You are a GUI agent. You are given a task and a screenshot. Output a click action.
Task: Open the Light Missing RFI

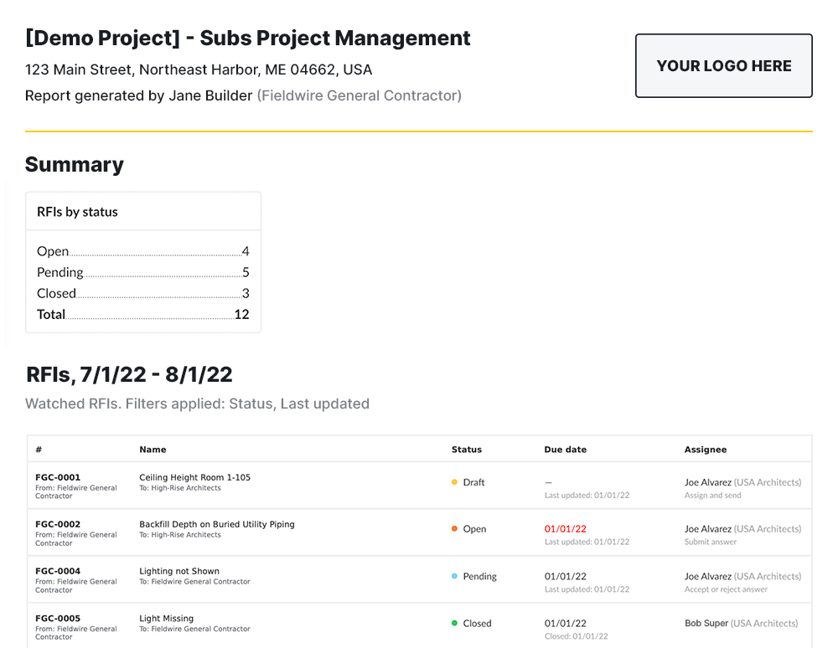(x=166, y=619)
